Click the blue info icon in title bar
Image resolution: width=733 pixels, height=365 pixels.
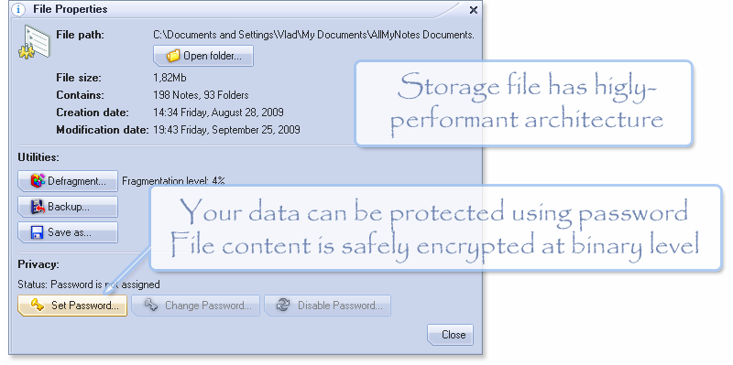coord(18,9)
